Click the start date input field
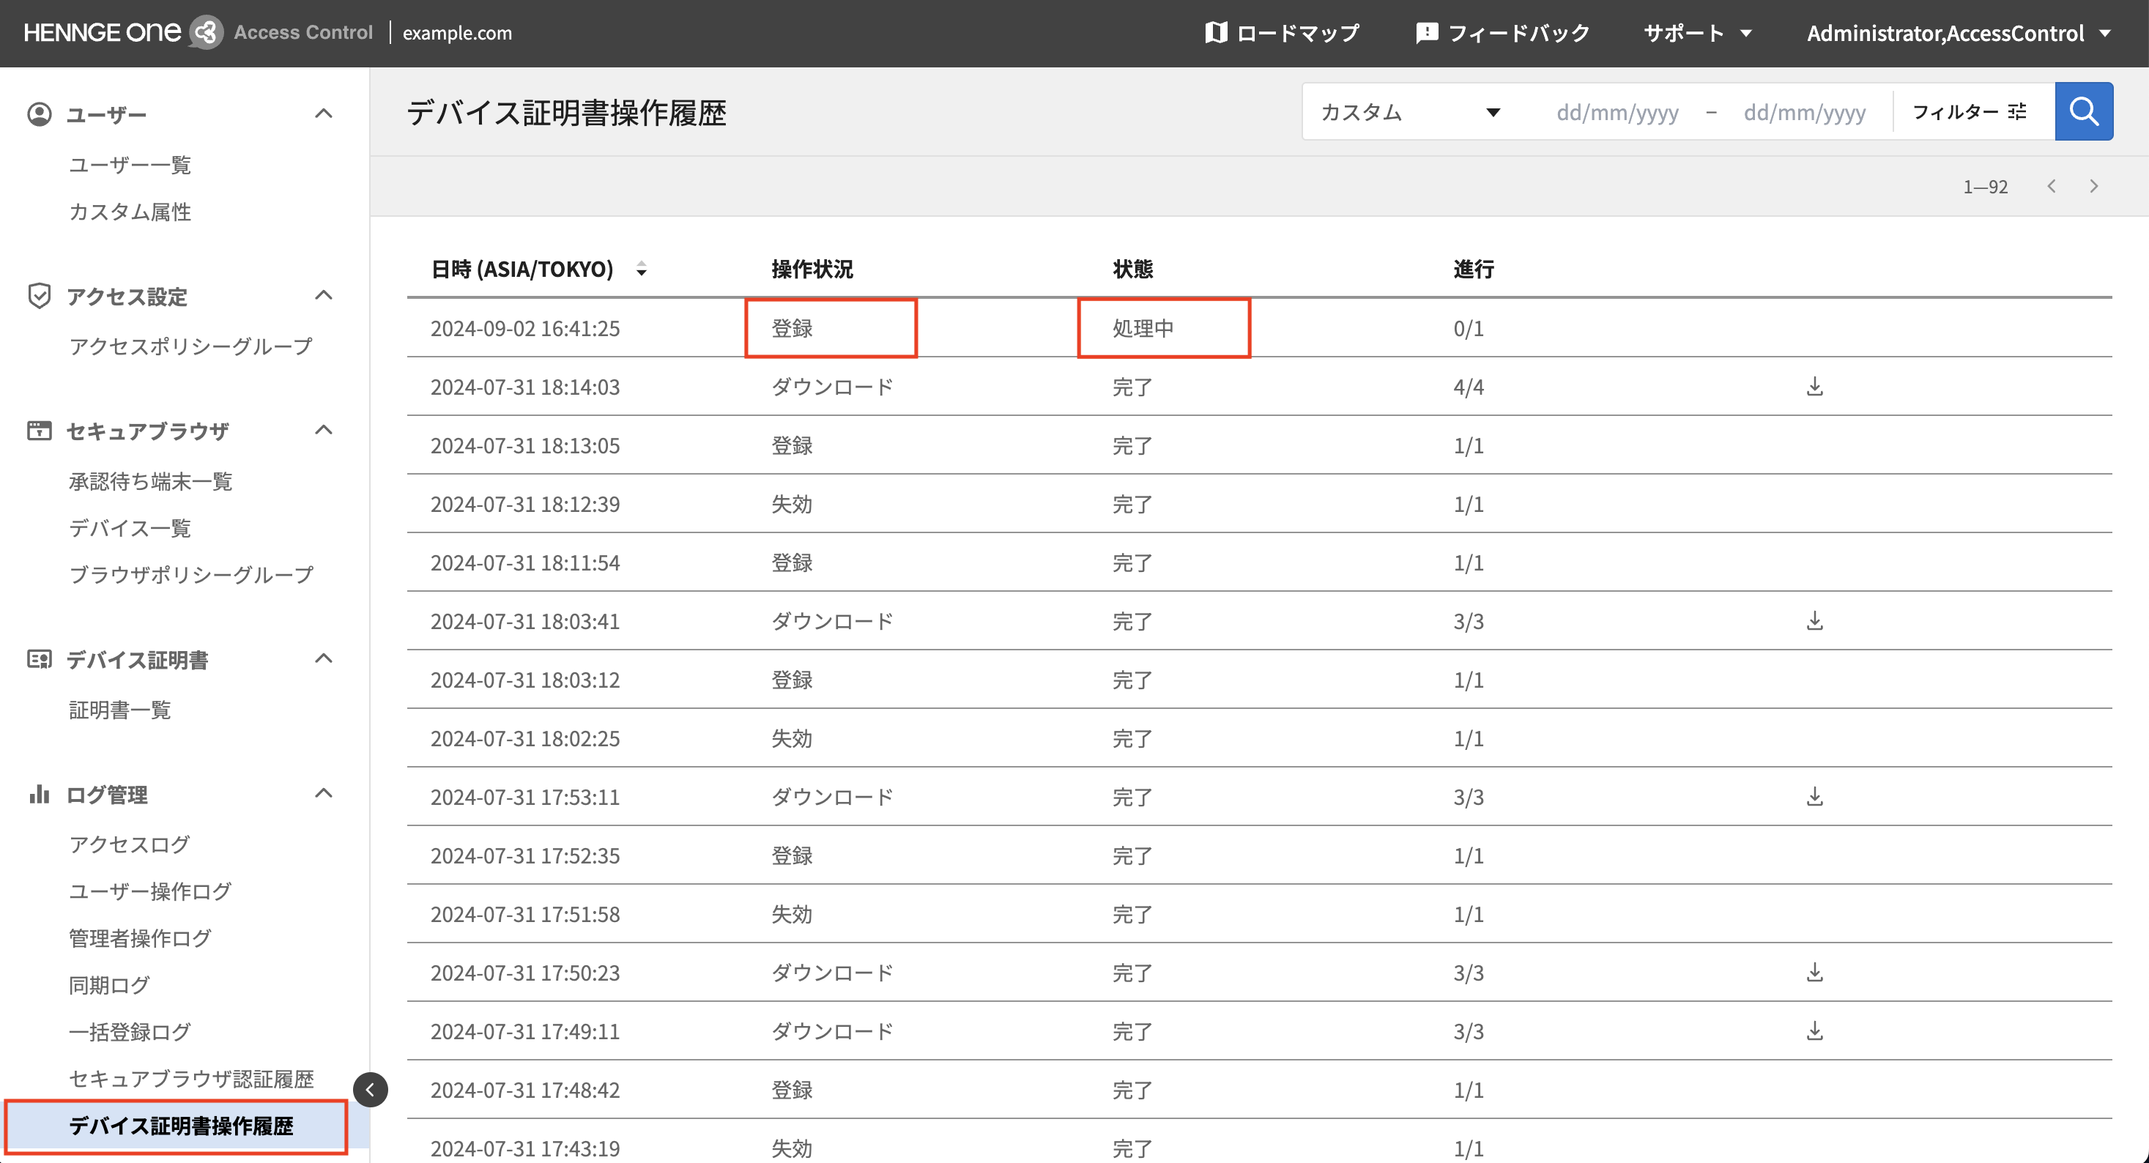The height and width of the screenshot is (1163, 2149). 1617,112
